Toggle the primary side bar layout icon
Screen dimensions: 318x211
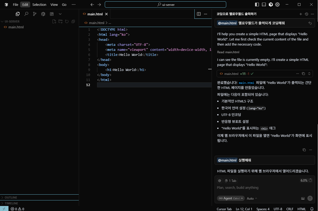(x=257, y=5)
